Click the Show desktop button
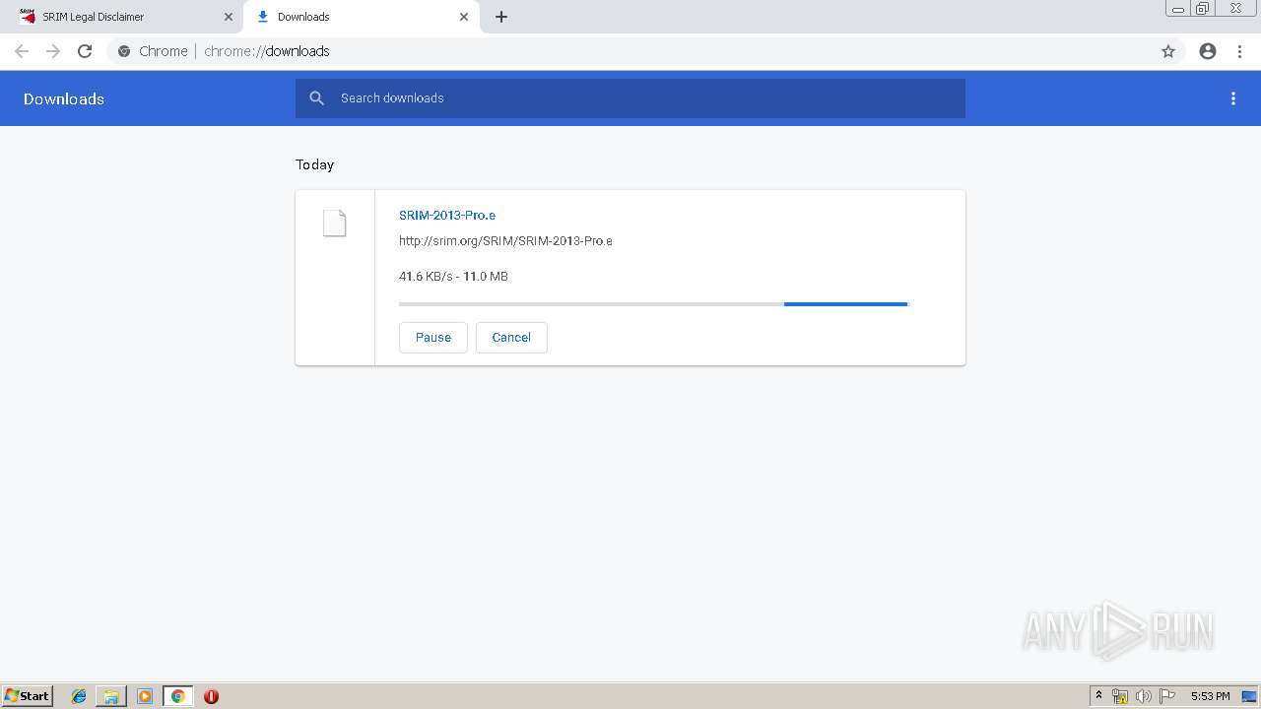1261x709 pixels. [x=1250, y=696]
